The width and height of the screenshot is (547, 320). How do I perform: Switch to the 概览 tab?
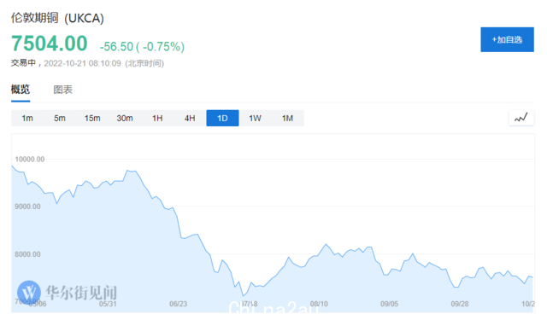21,90
